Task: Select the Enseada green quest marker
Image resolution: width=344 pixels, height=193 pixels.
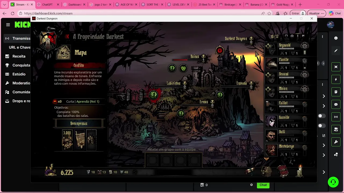Action: pyautogui.click(x=220, y=95)
